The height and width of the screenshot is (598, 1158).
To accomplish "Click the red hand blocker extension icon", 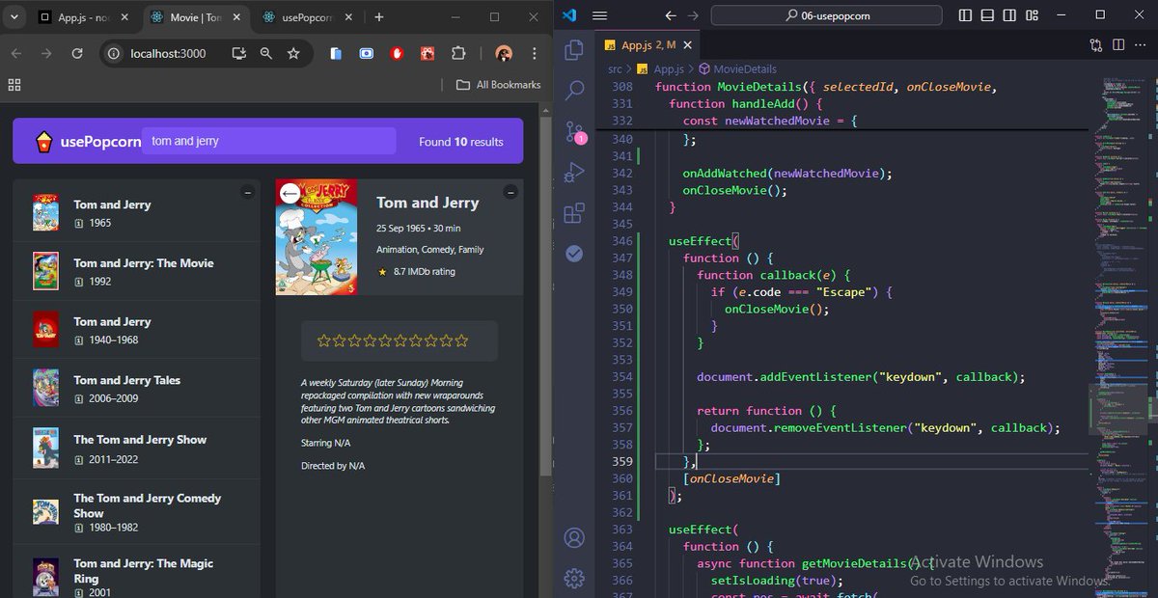I will point(397,53).
